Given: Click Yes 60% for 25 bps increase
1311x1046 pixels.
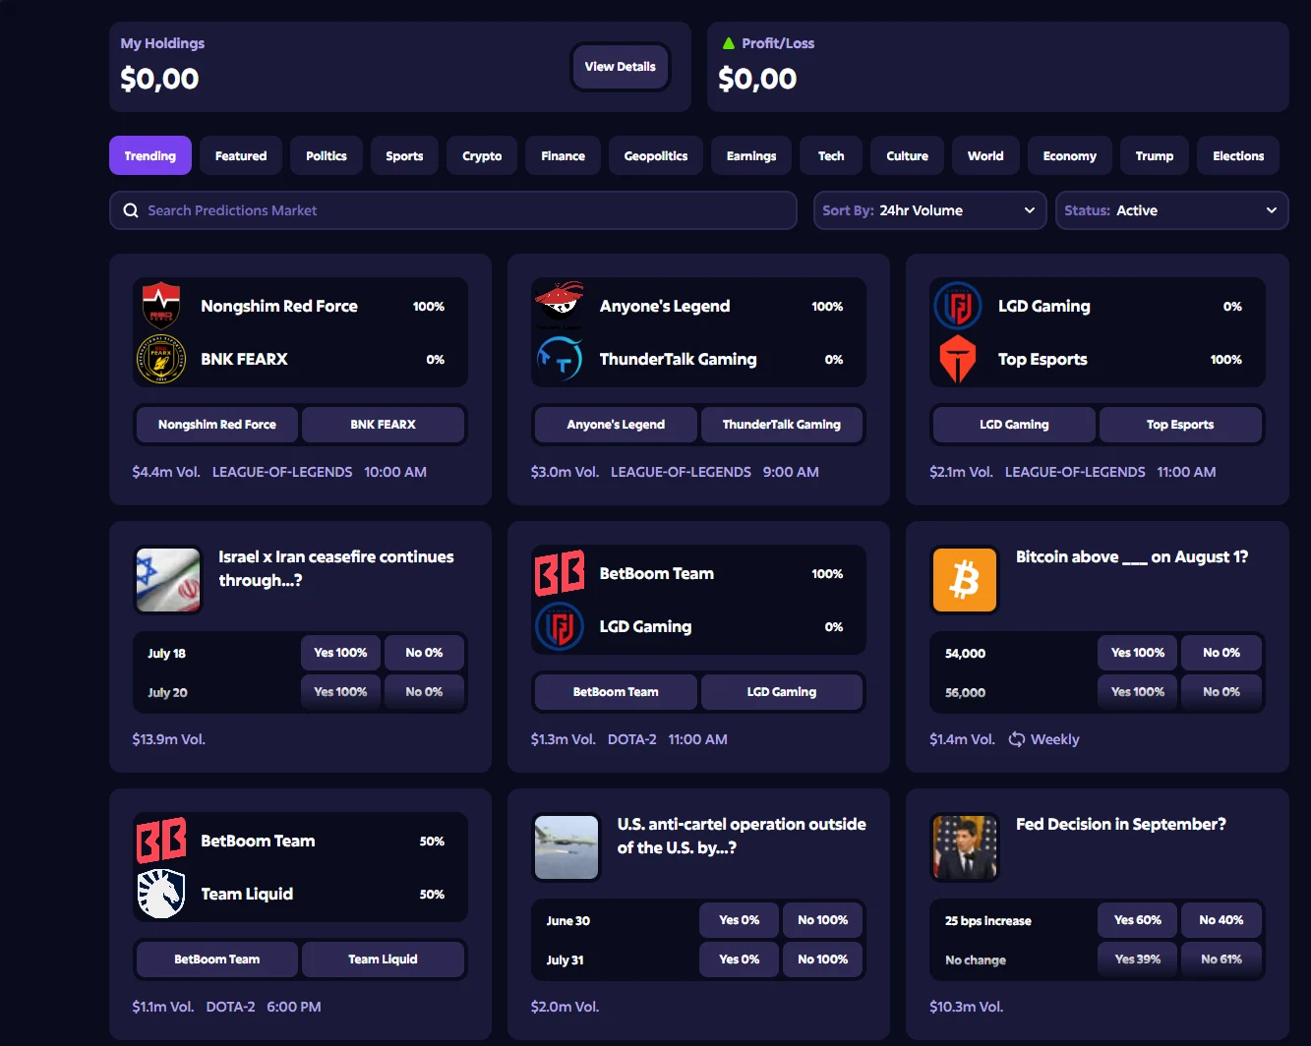Looking at the screenshot, I should click(x=1138, y=920).
